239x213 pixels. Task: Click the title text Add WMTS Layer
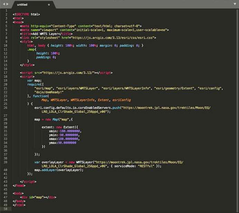(46, 34)
